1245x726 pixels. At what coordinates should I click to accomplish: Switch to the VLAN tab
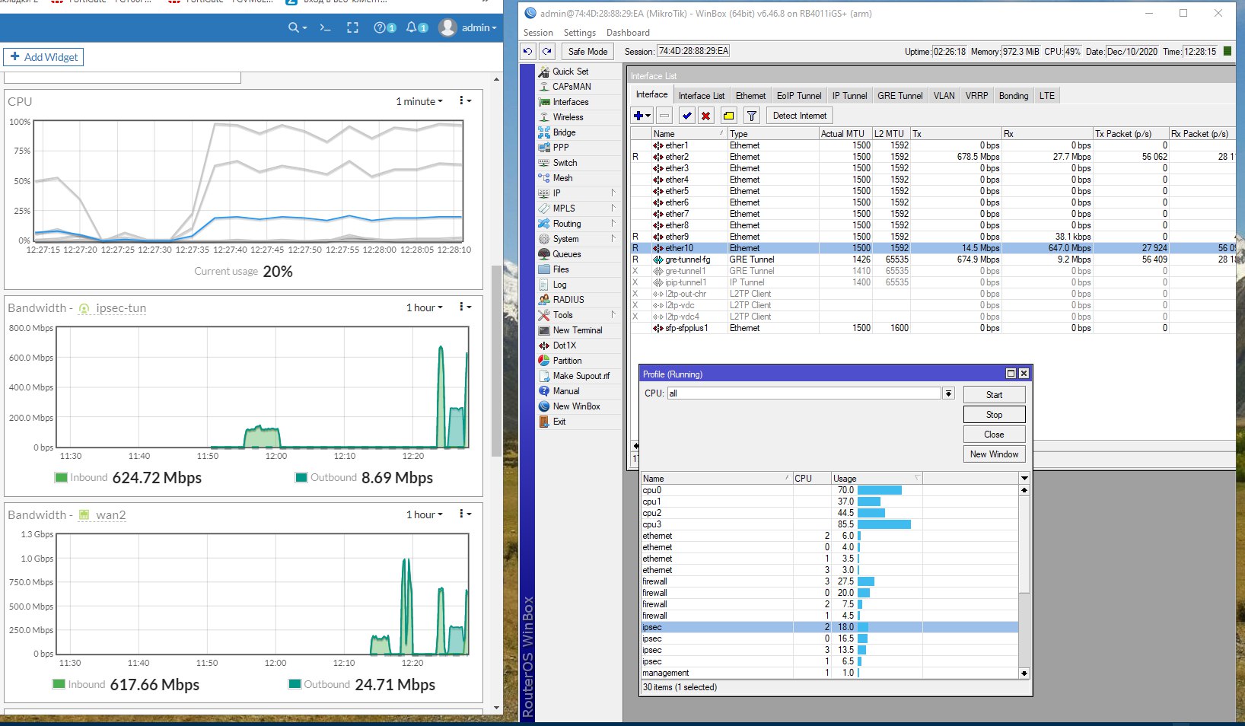(x=944, y=96)
